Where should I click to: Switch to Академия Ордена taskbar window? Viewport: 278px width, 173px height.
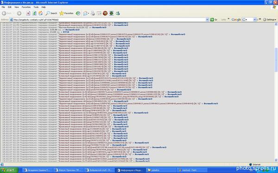38,170
